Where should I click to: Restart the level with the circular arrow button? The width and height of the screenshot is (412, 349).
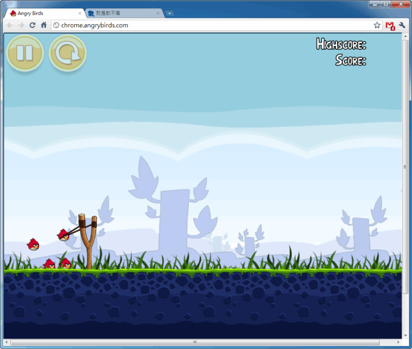(x=67, y=53)
